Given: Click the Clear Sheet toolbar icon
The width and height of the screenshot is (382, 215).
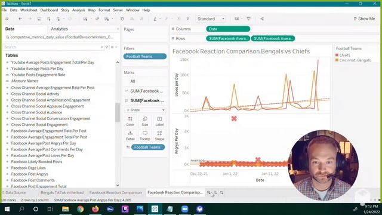Looking at the screenshot, I should point(107,19).
